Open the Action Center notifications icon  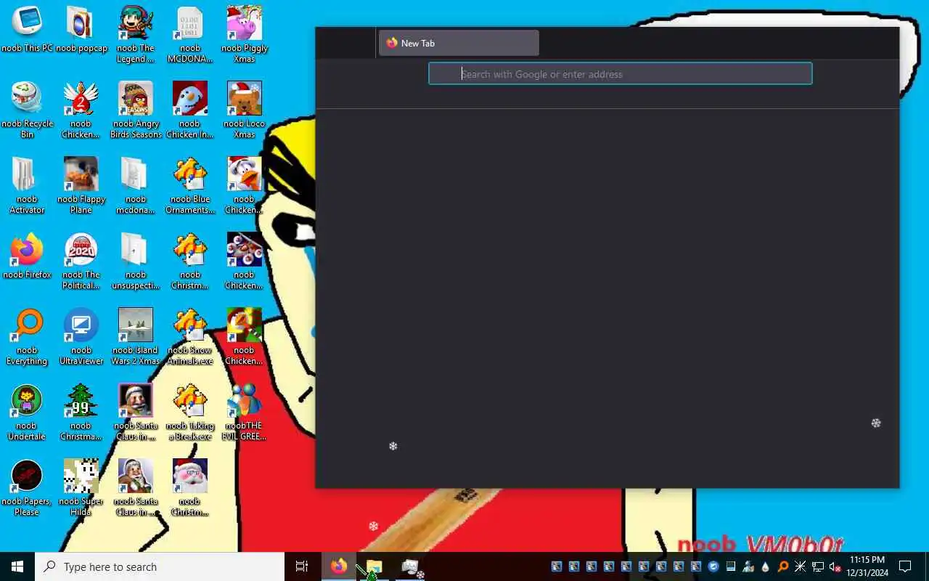[905, 566]
